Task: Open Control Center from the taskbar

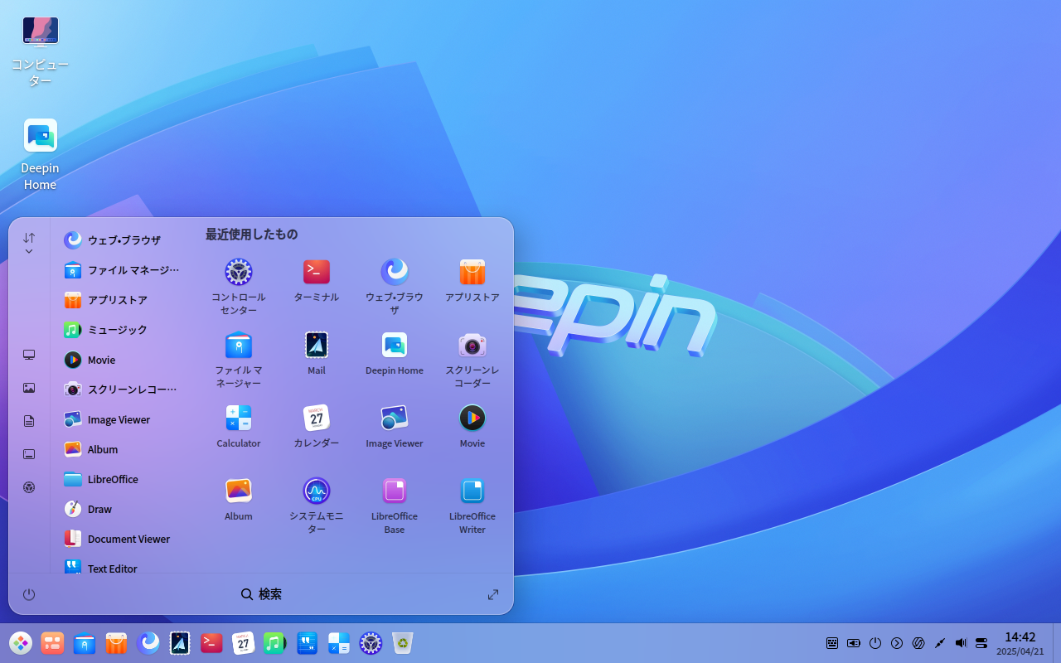Action: (371, 643)
